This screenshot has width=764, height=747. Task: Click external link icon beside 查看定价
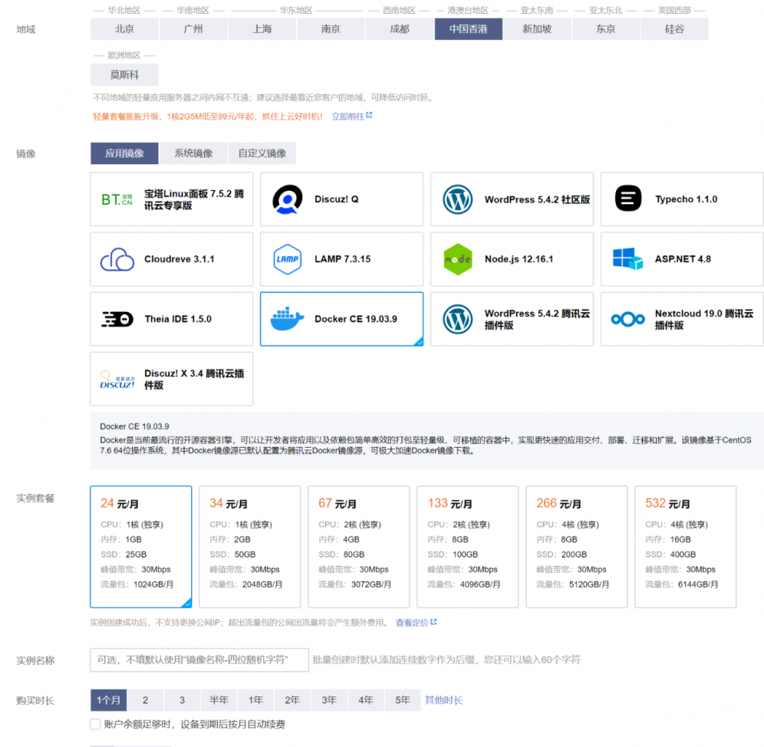(433, 622)
